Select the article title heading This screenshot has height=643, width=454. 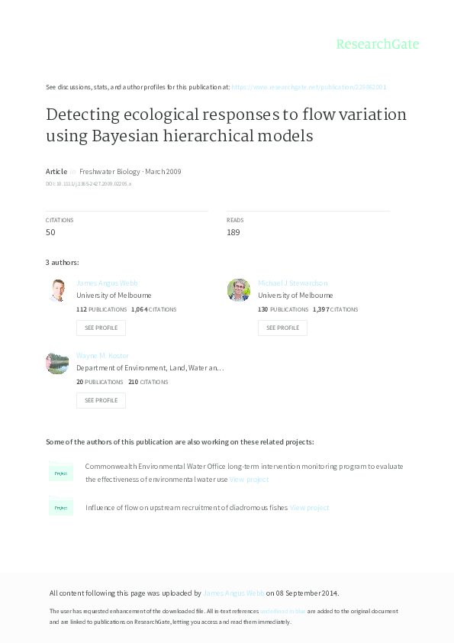tap(226, 125)
